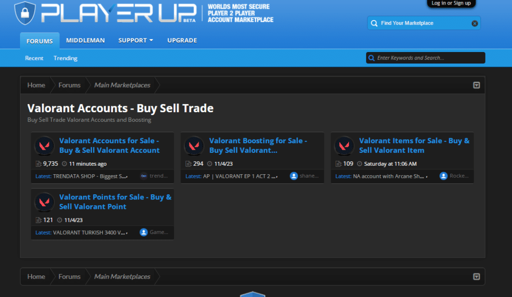Open latest thread NA account with Arcane Sh...
Viewport: 512px width, 297px height.
click(390, 176)
